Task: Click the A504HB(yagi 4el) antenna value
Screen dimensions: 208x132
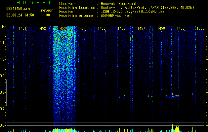Action: (117, 16)
